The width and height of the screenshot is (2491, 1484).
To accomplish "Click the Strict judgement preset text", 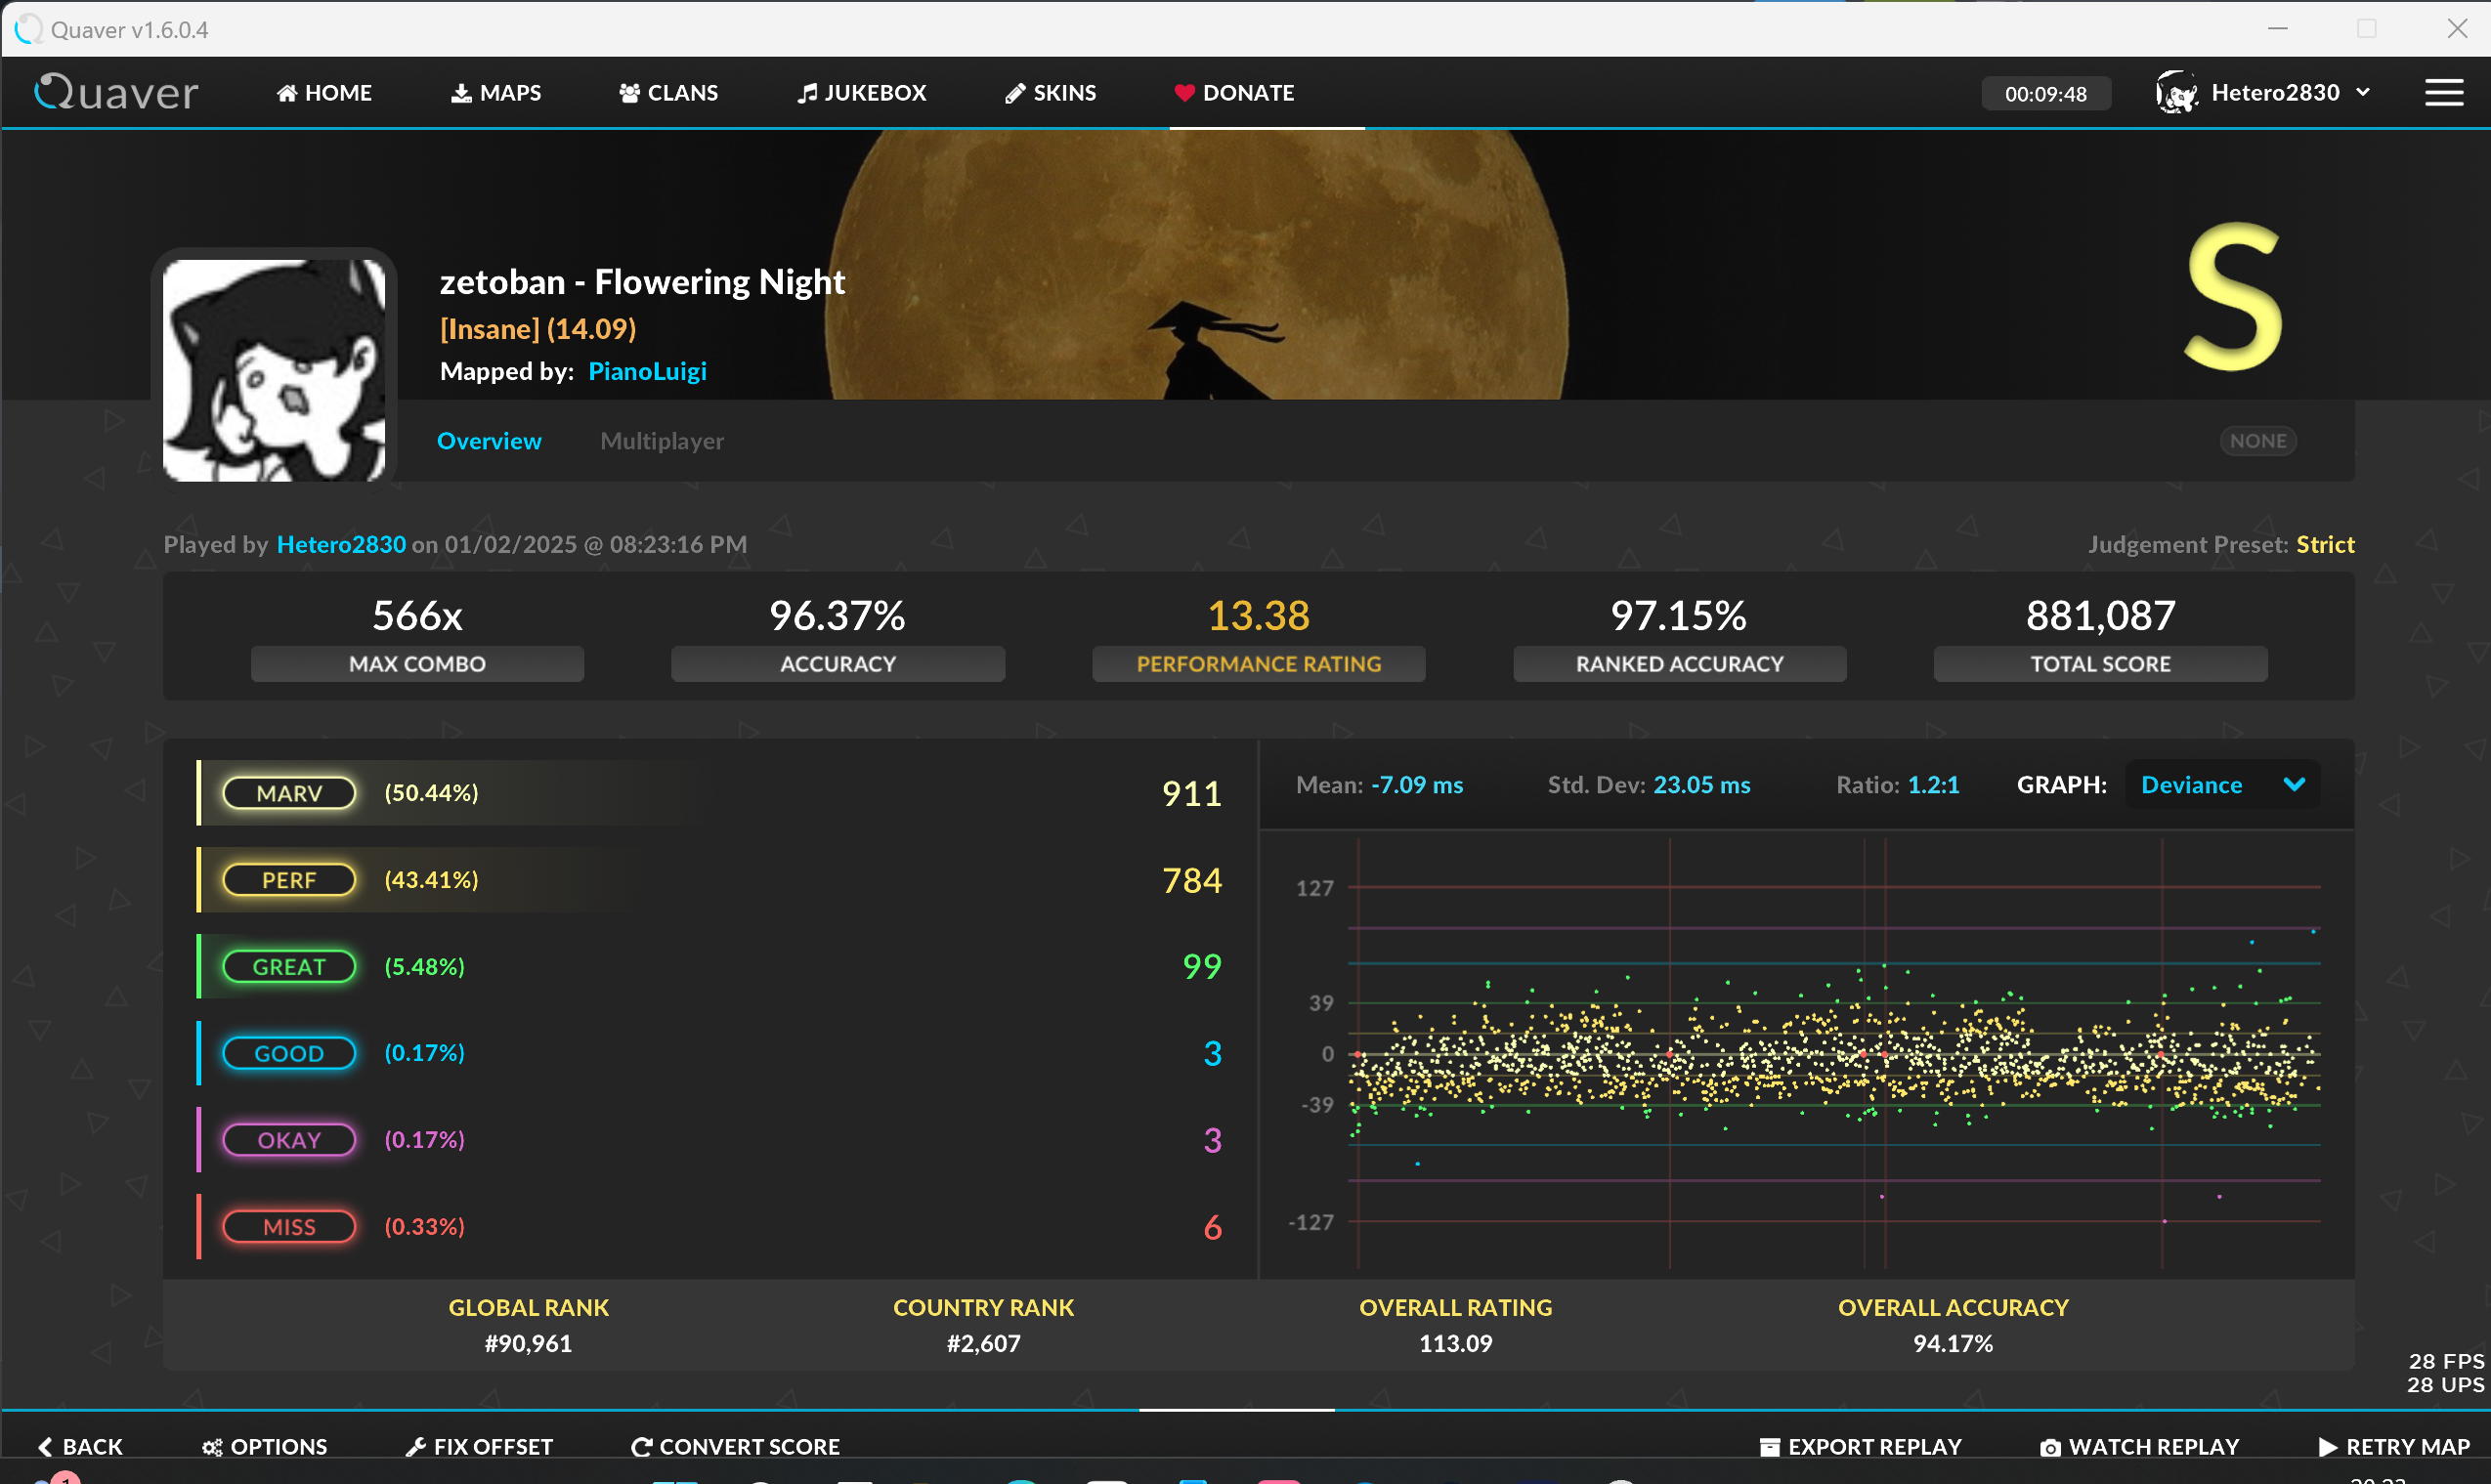I will coord(2325,544).
